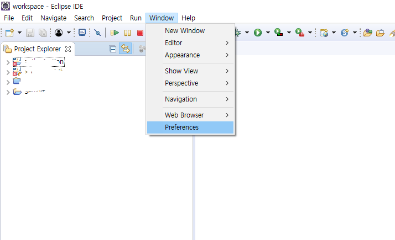The image size is (395, 240).
Task: Open the Web Browser submenu
Action: pos(190,115)
